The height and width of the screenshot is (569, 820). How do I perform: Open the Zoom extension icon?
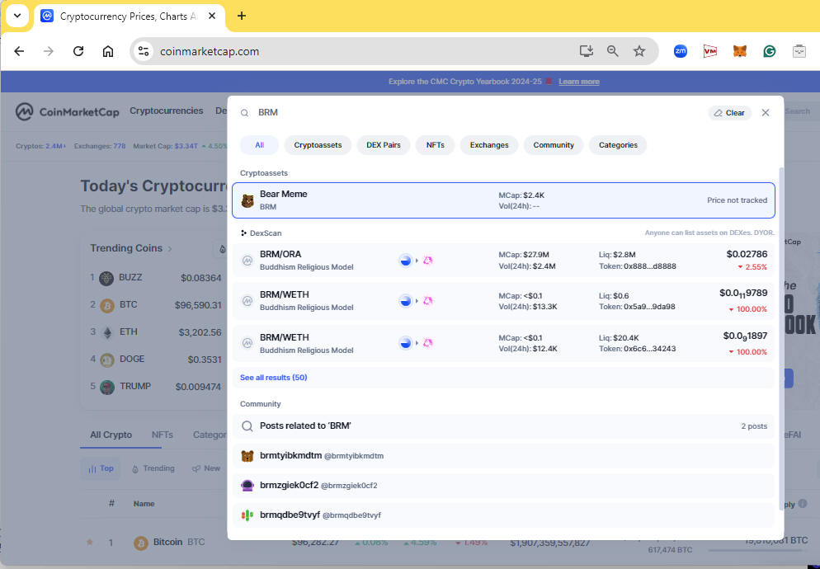(681, 51)
